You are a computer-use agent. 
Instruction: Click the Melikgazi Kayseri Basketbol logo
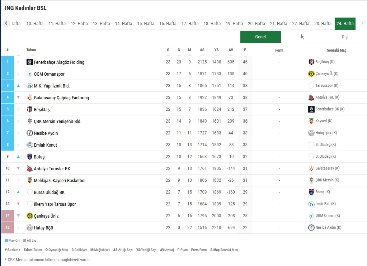tap(29, 180)
